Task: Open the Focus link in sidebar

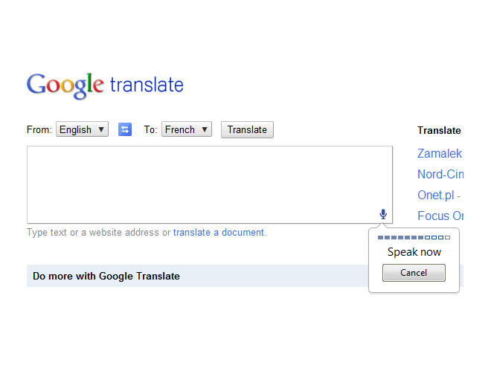Action: [440, 216]
